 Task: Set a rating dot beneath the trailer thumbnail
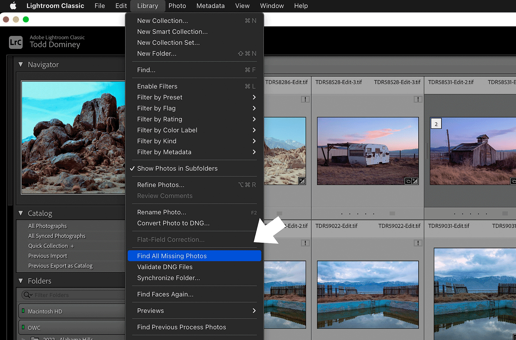click(x=342, y=213)
